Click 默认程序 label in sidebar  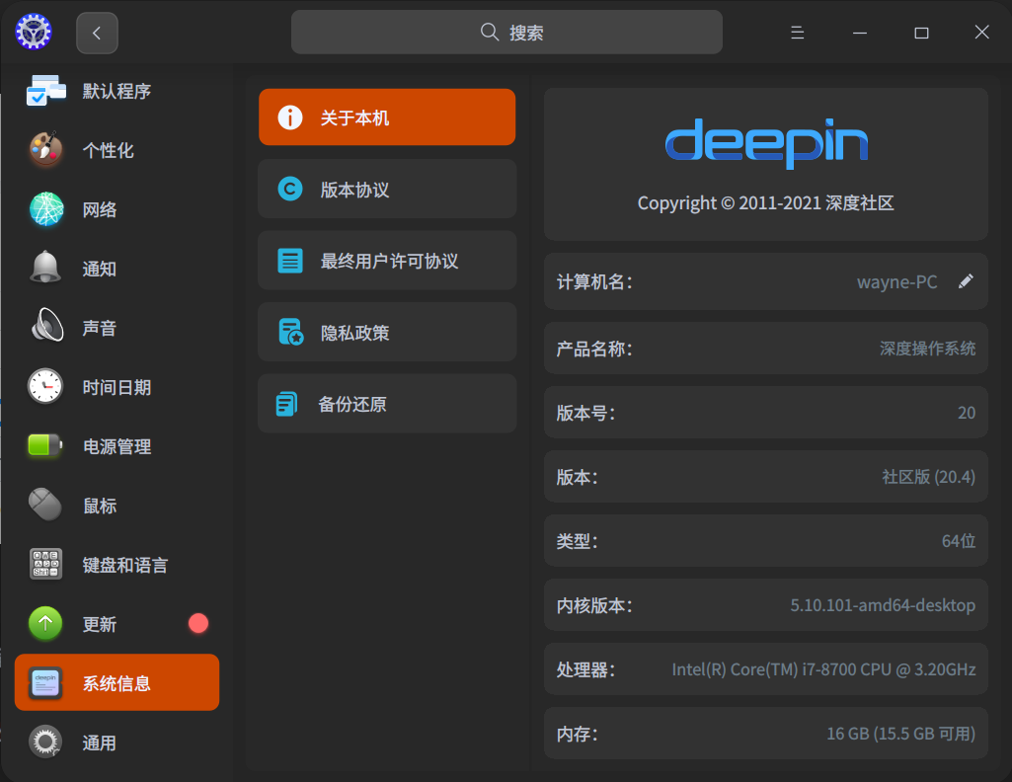pyautogui.click(x=117, y=91)
